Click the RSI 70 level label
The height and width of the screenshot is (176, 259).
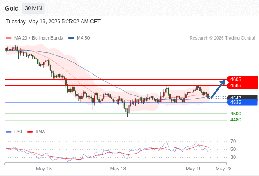coord(233,141)
